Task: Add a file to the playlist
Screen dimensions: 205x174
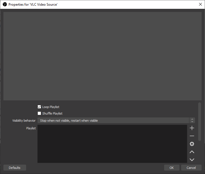Action: [x=192, y=128]
